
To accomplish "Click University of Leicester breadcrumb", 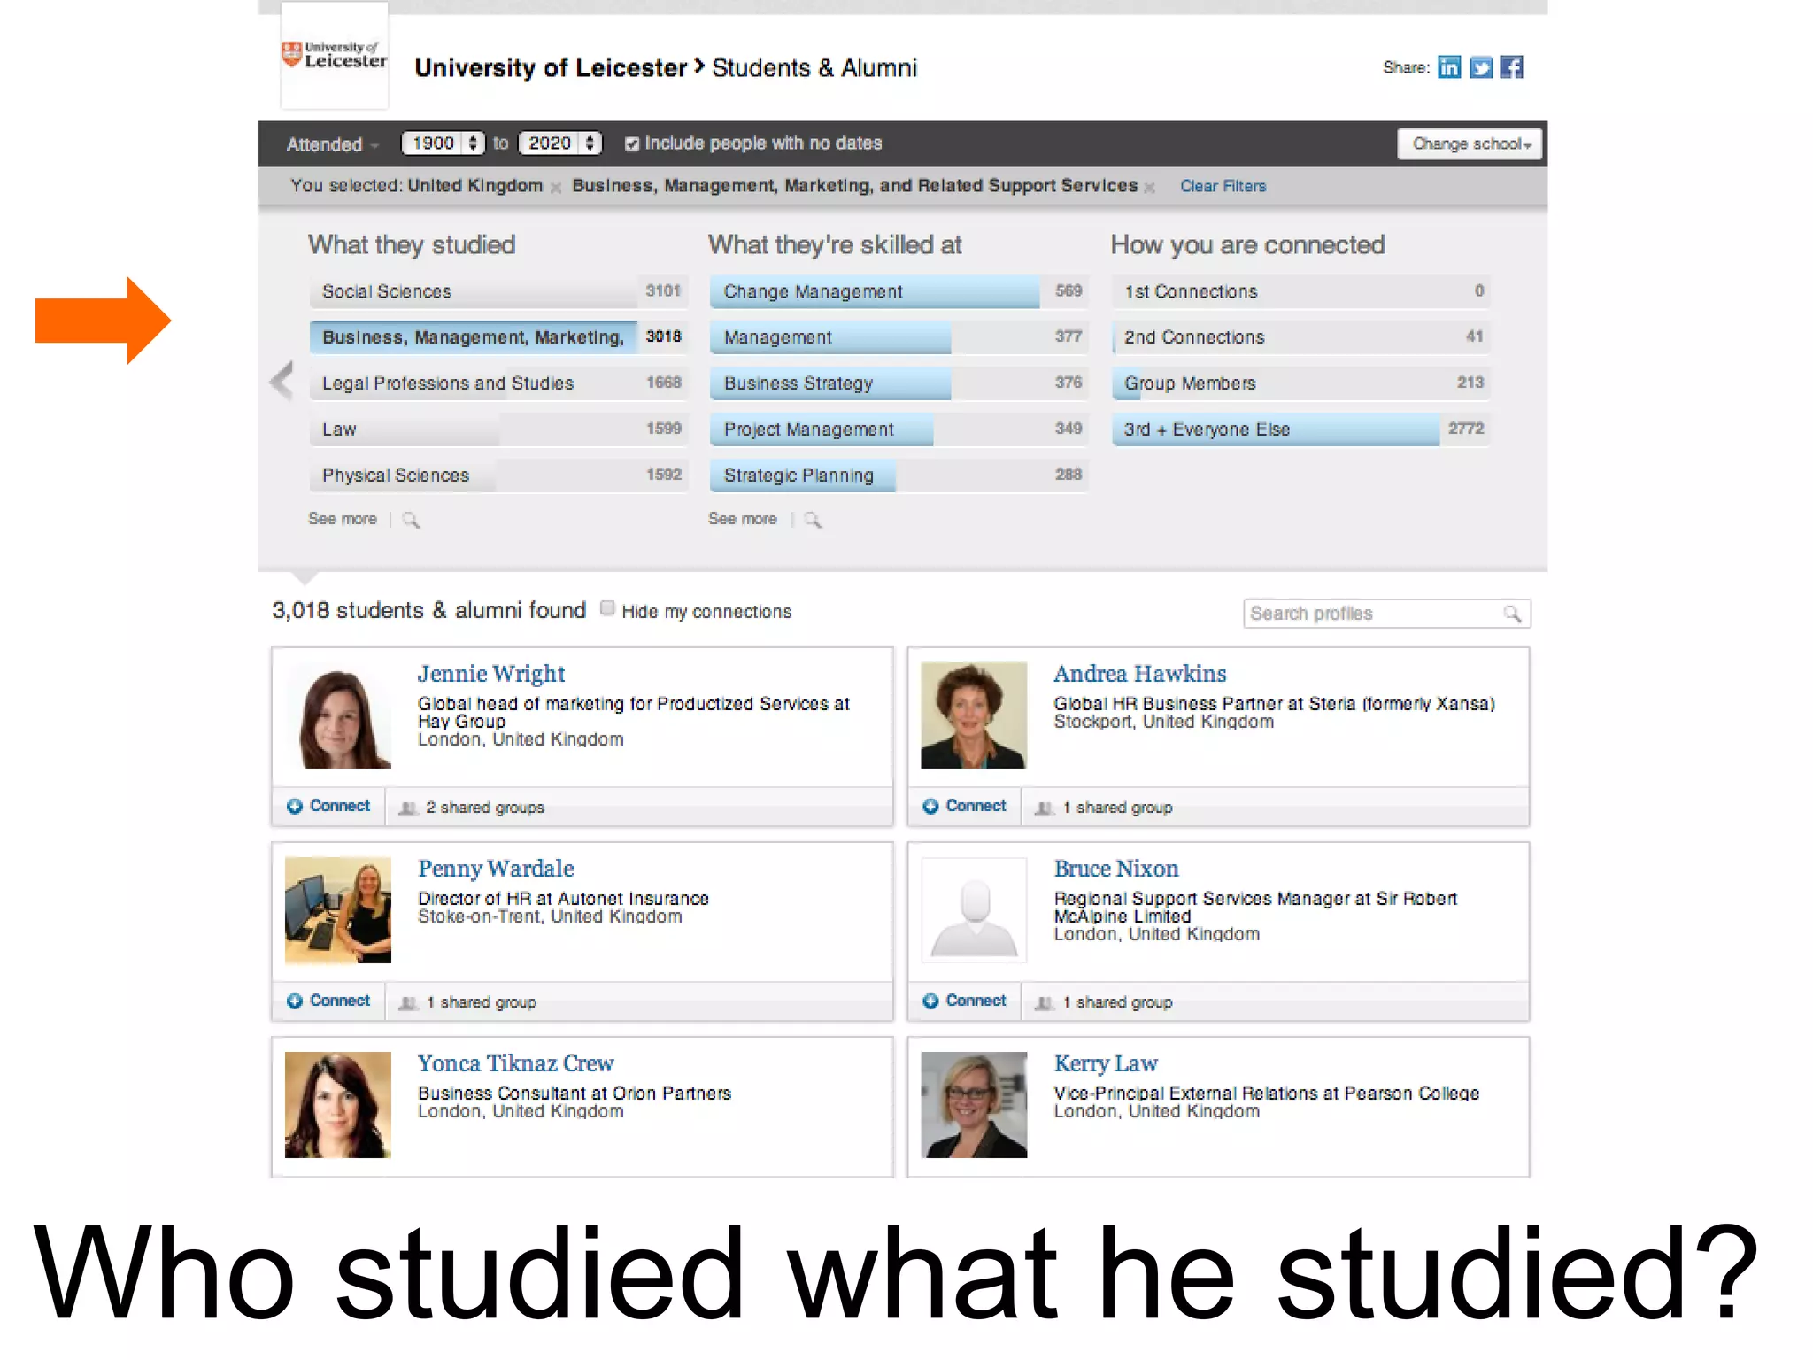I will (551, 68).
